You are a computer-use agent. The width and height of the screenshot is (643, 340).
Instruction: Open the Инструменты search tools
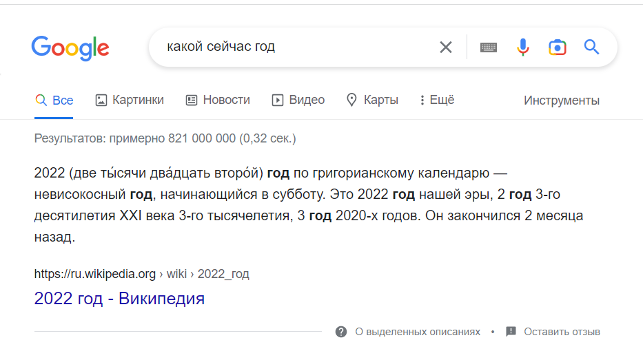tap(561, 100)
